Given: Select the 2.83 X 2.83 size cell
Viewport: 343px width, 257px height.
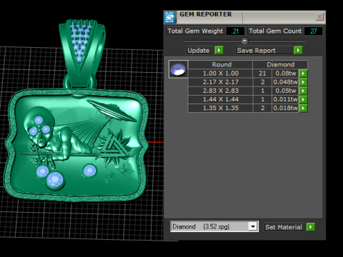Looking at the screenshot, I should coord(221,91).
